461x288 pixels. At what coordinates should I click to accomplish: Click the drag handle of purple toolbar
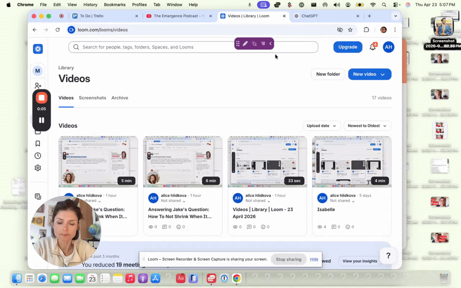[x=238, y=44]
